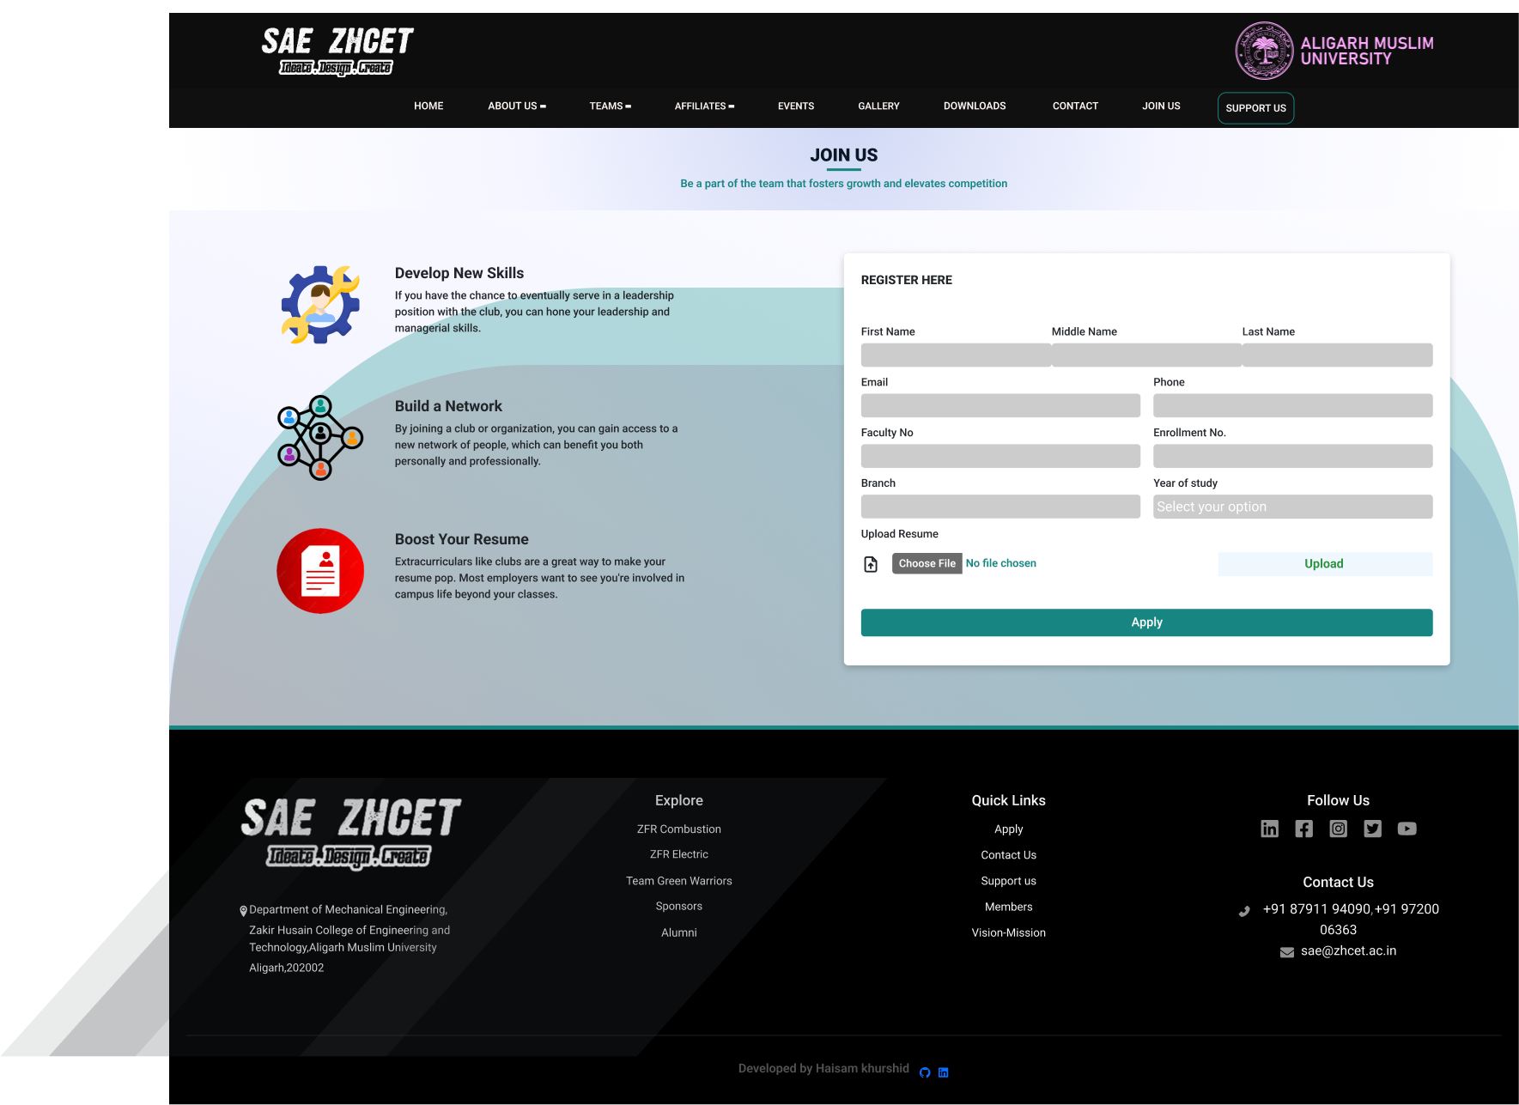The width and height of the screenshot is (1519, 1105).
Task: Click the Upload button
Action: coord(1325,564)
